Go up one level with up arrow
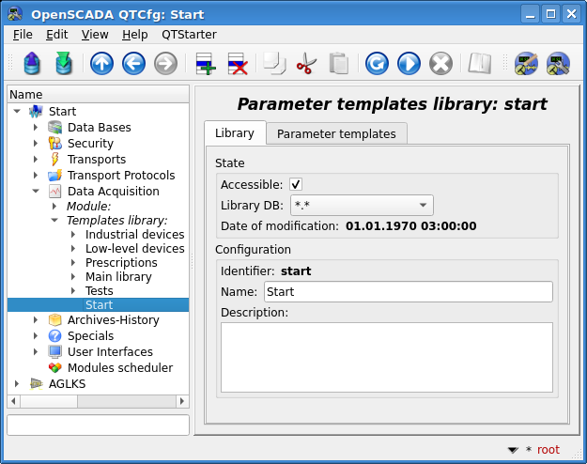This screenshot has height=464, width=587. point(101,63)
